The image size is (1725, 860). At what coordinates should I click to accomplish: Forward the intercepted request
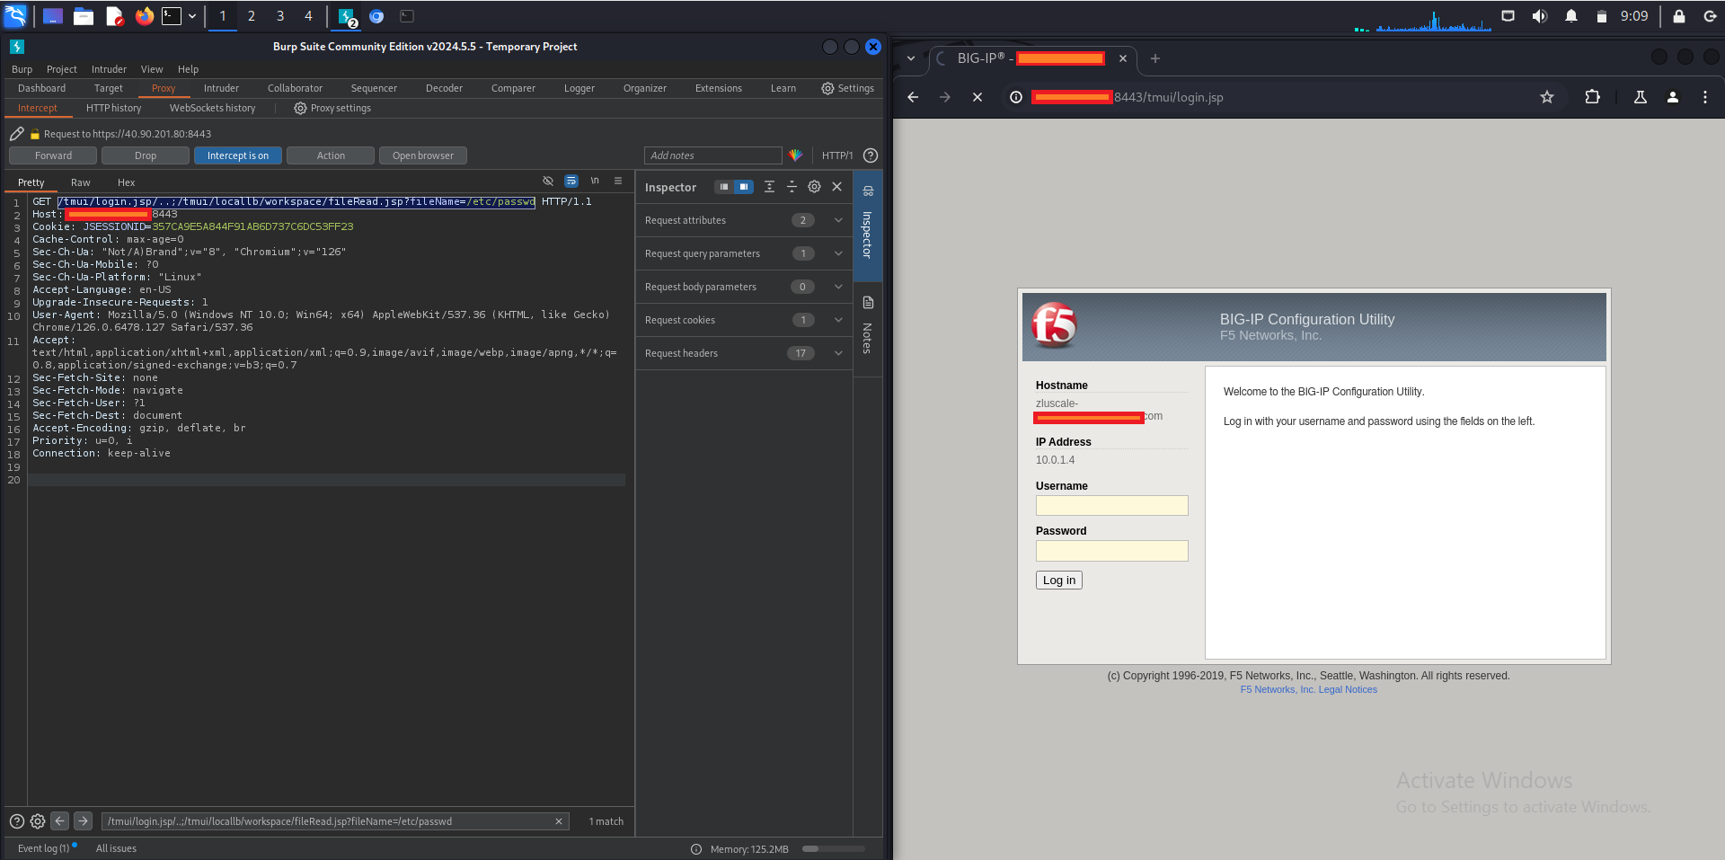pos(53,155)
